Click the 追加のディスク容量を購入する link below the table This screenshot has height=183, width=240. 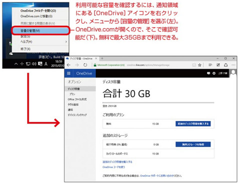click(117, 162)
